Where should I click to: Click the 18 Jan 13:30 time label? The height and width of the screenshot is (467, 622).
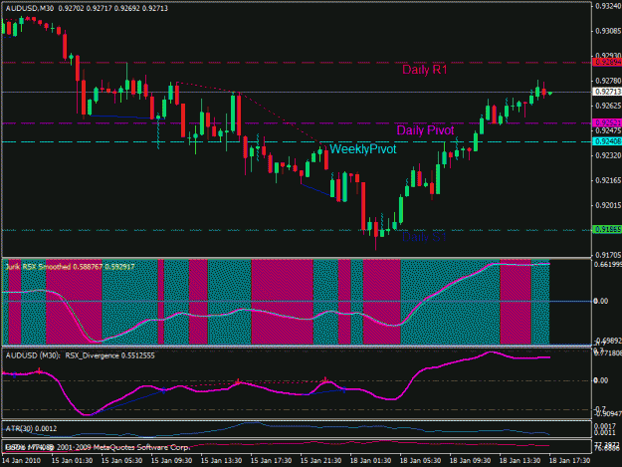519,461
